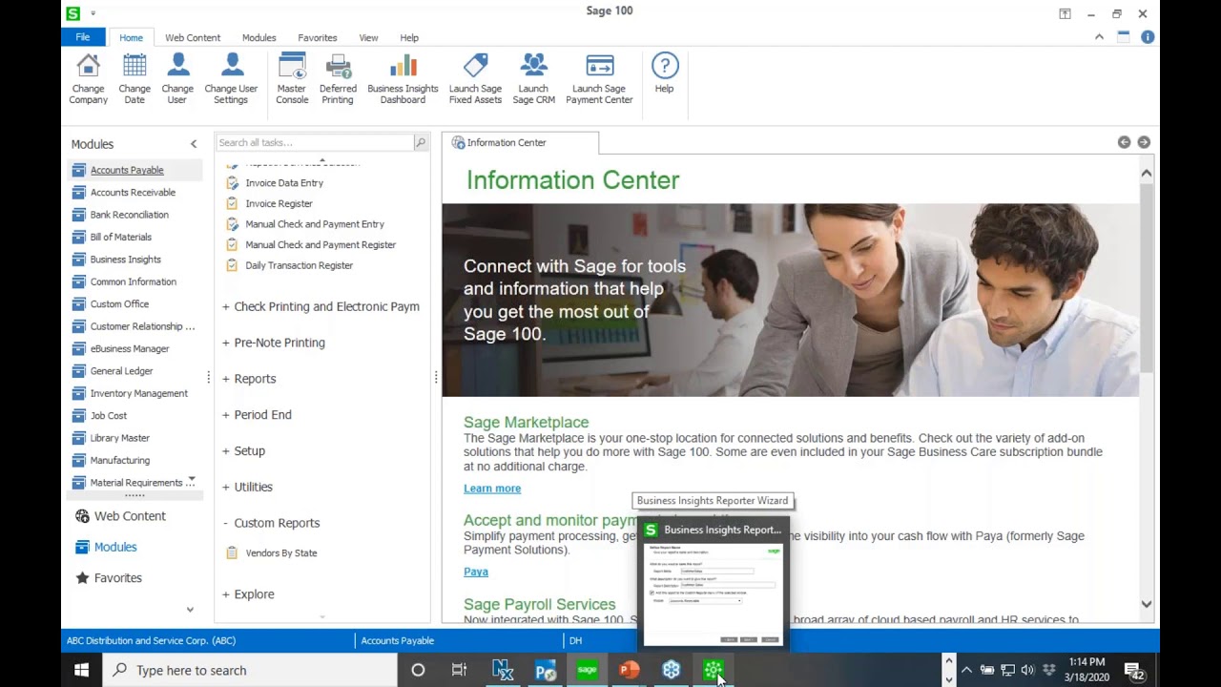The image size is (1221, 687).
Task: Open the Paya link
Action: (x=476, y=572)
